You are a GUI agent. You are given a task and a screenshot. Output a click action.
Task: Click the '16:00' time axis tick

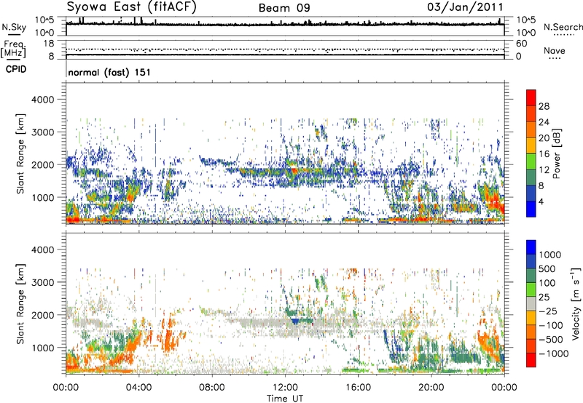[358, 388]
